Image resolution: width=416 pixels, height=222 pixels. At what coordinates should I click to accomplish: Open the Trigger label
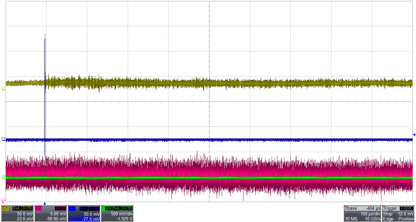pos(390,208)
